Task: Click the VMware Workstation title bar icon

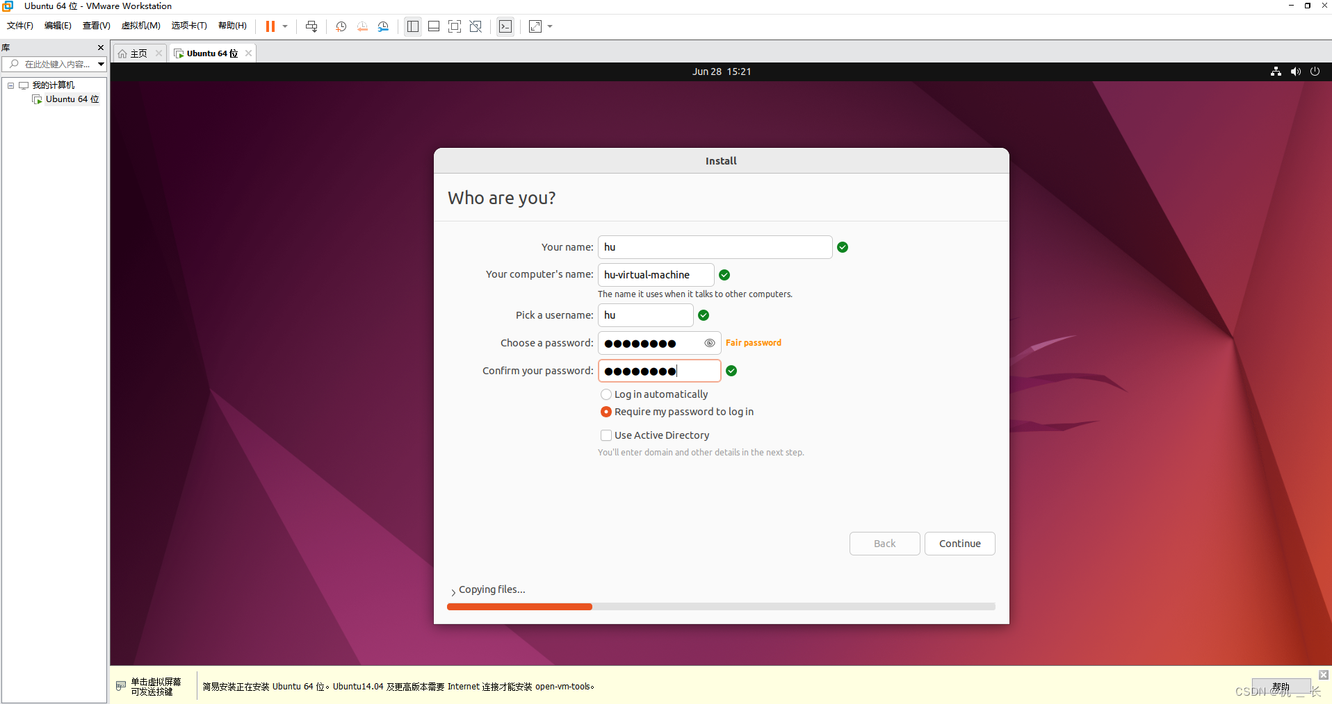Action: point(8,6)
